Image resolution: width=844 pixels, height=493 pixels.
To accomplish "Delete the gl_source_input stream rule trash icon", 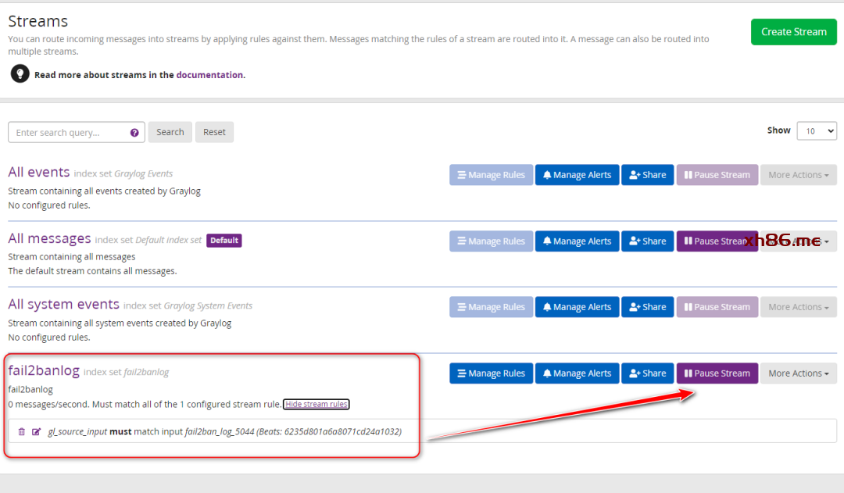I will pos(21,431).
